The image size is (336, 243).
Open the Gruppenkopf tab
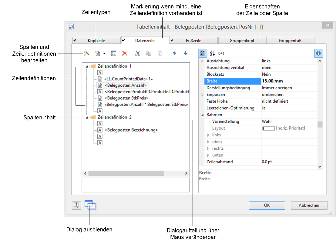[x=242, y=41]
